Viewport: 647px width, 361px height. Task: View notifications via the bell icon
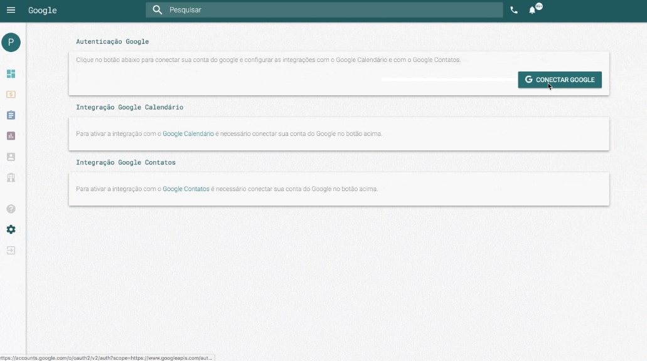tap(533, 10)
